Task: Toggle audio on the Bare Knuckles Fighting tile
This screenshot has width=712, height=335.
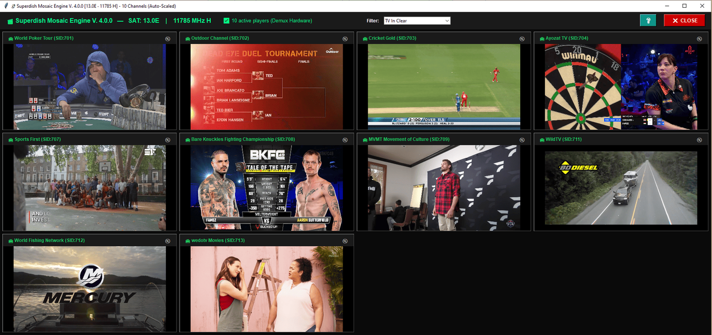Action: 345,140
